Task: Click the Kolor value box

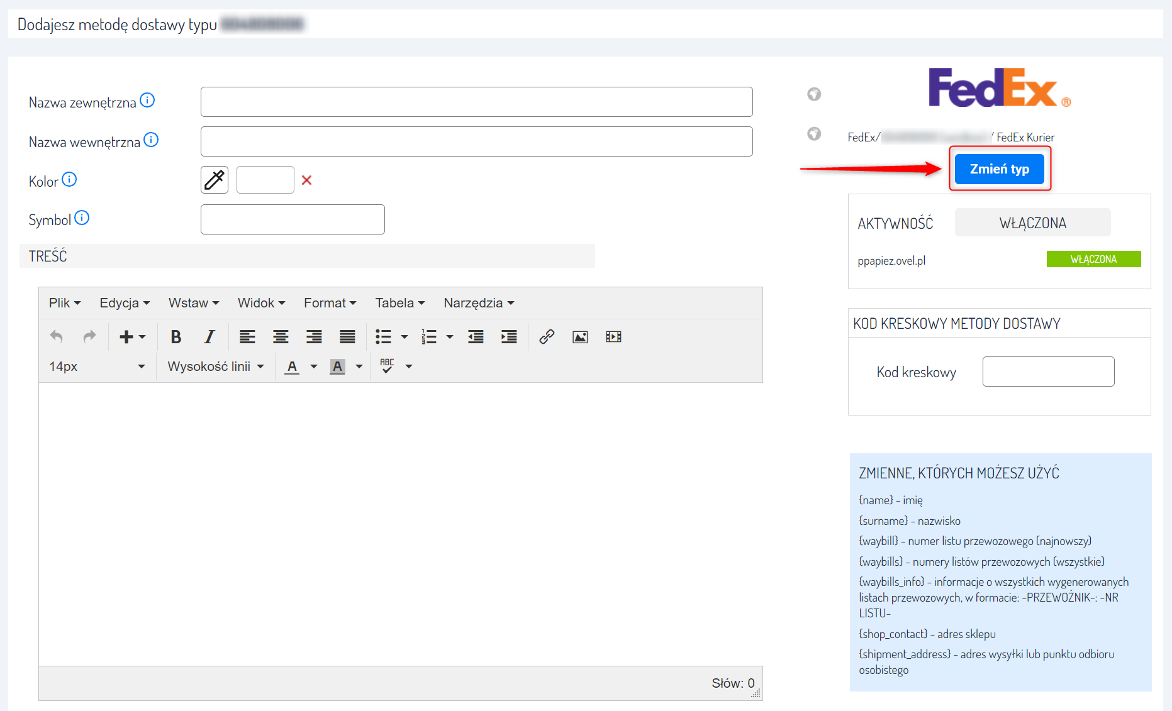Action: [265, 180]
